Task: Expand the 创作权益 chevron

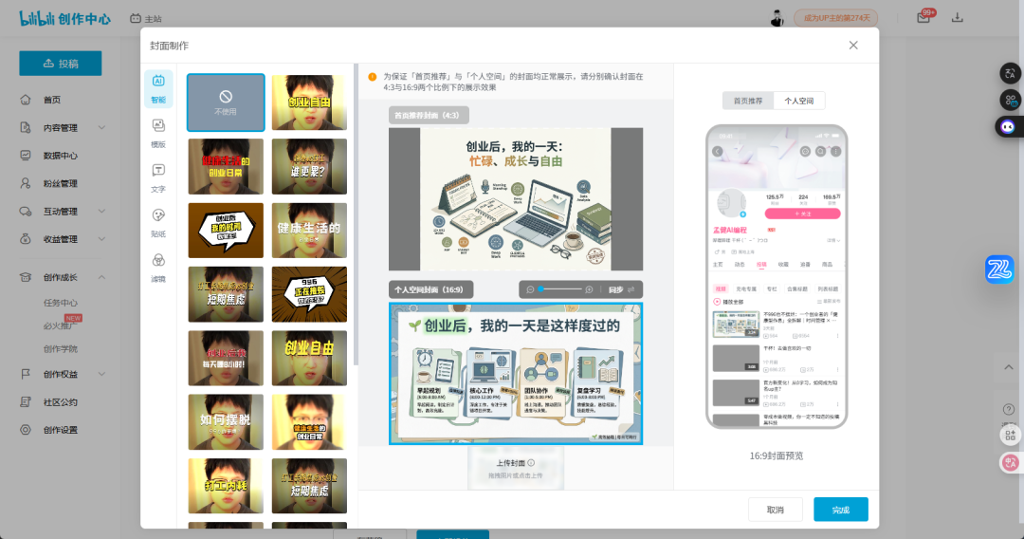Action: point(101,375)
